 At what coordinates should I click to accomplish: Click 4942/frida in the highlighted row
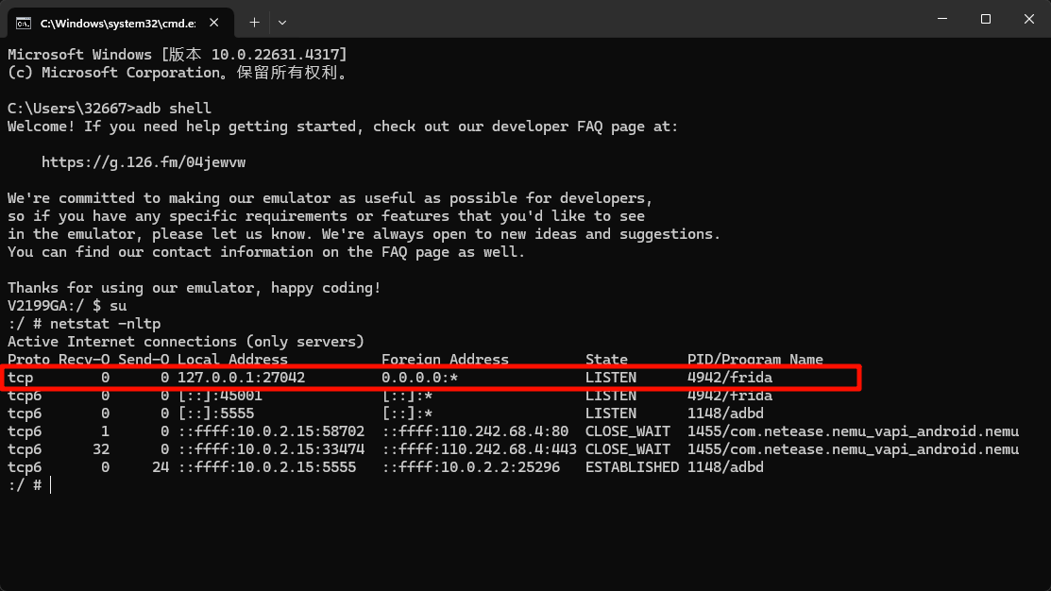pyautogui.click(x=730, y=378)
